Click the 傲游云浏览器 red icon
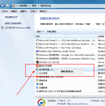 click(37, 66)
